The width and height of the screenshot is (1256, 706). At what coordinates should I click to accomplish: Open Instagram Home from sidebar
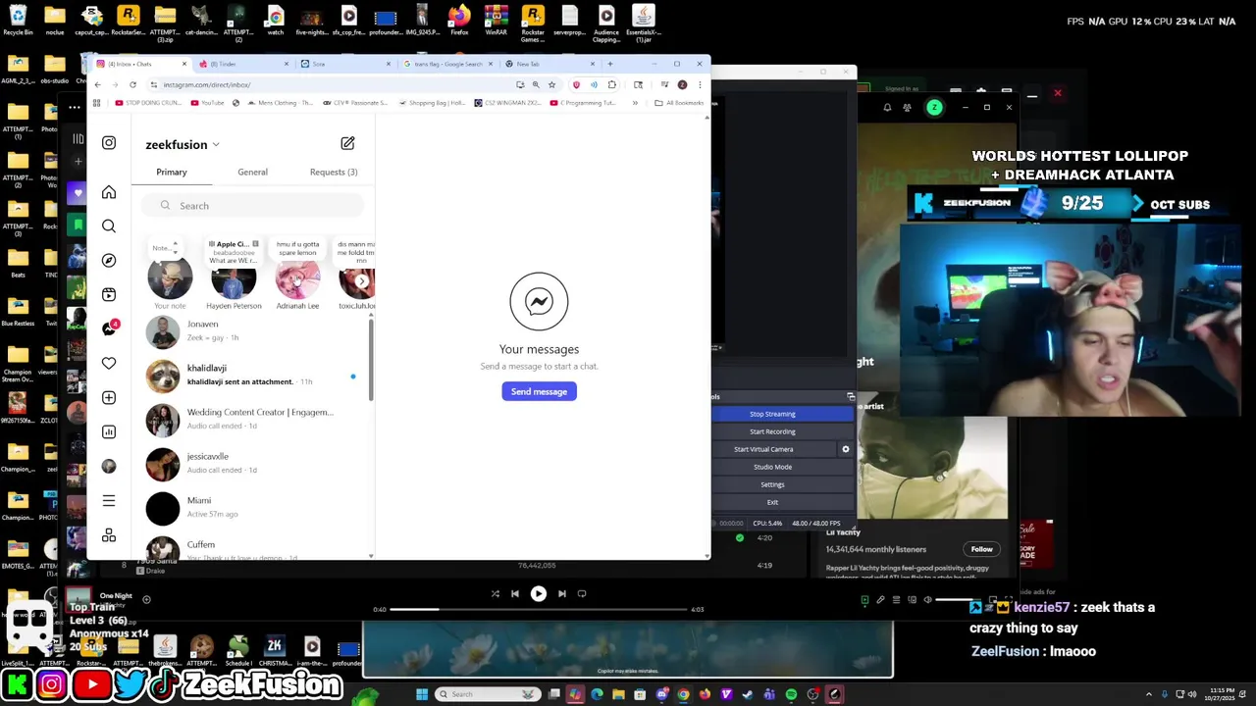[109, 192]
